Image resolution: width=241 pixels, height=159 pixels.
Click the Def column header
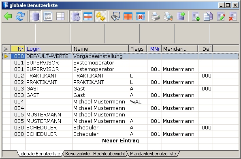205,49
